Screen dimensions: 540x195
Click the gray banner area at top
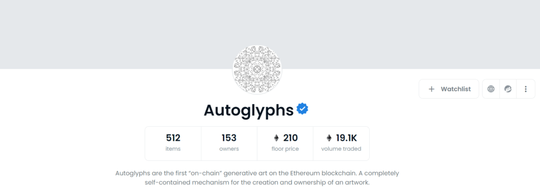click(x=270, y=34)
